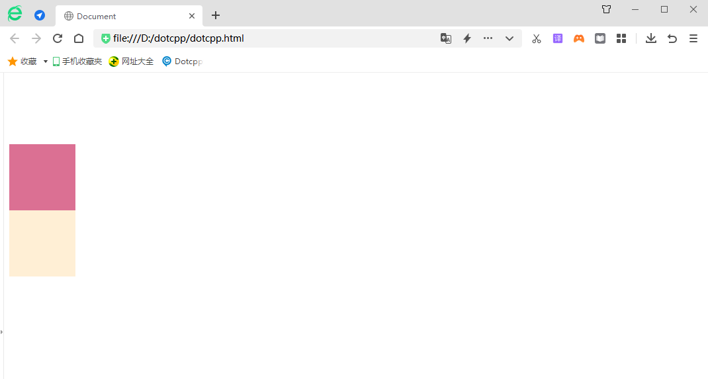Viewport: 708px width, 379px height.
Task: Open a new tab with plus button
Action: click(x=216, y=15)
